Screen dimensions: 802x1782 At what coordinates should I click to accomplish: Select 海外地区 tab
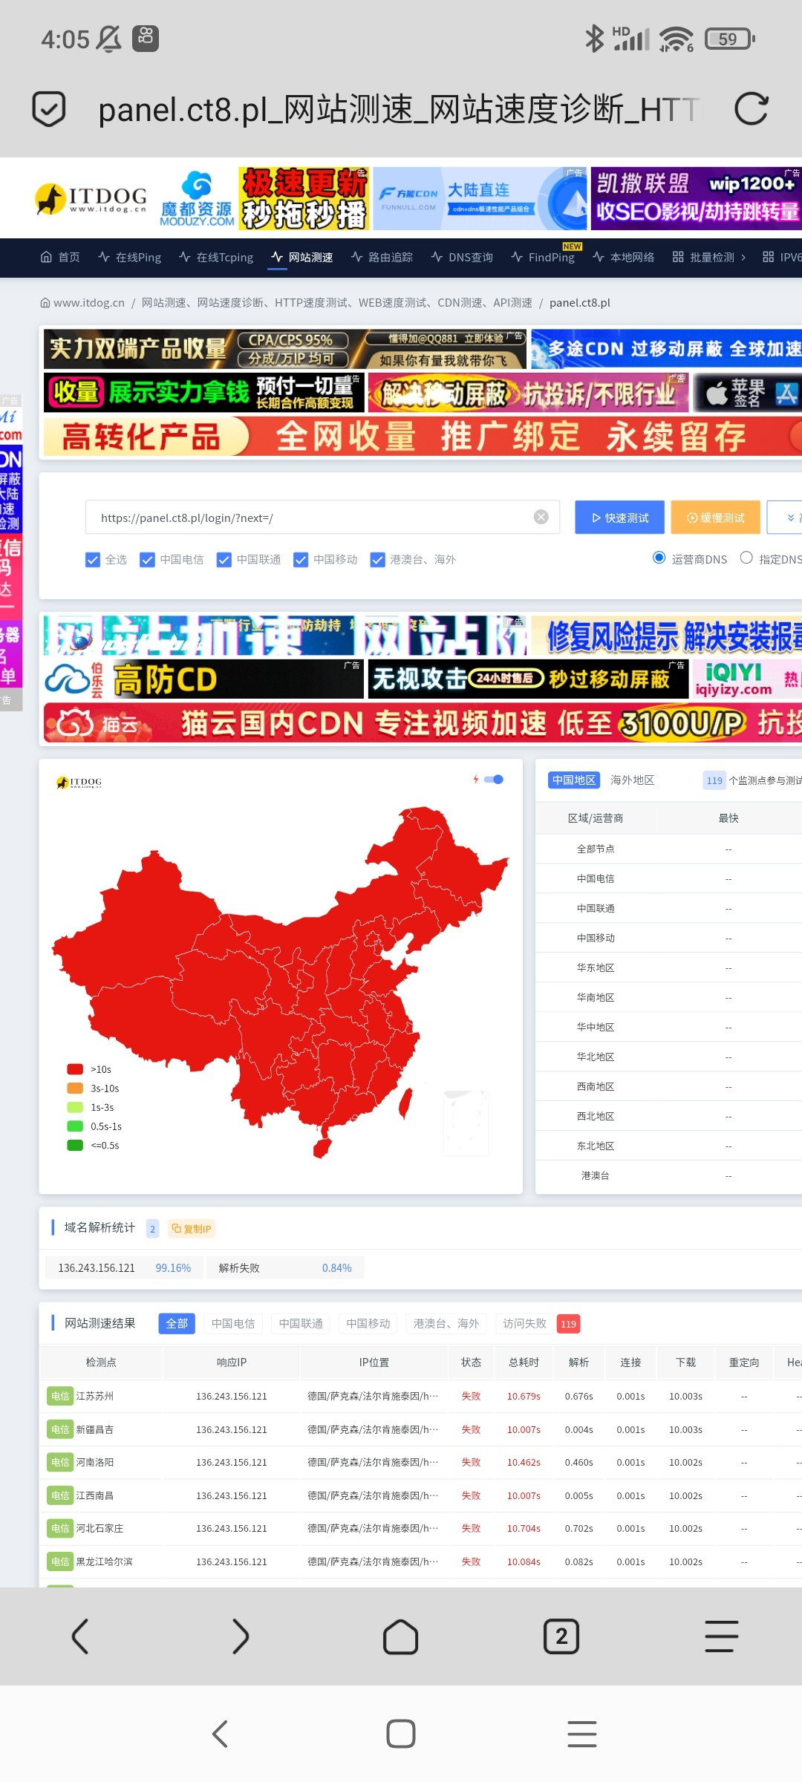point(632,780)
